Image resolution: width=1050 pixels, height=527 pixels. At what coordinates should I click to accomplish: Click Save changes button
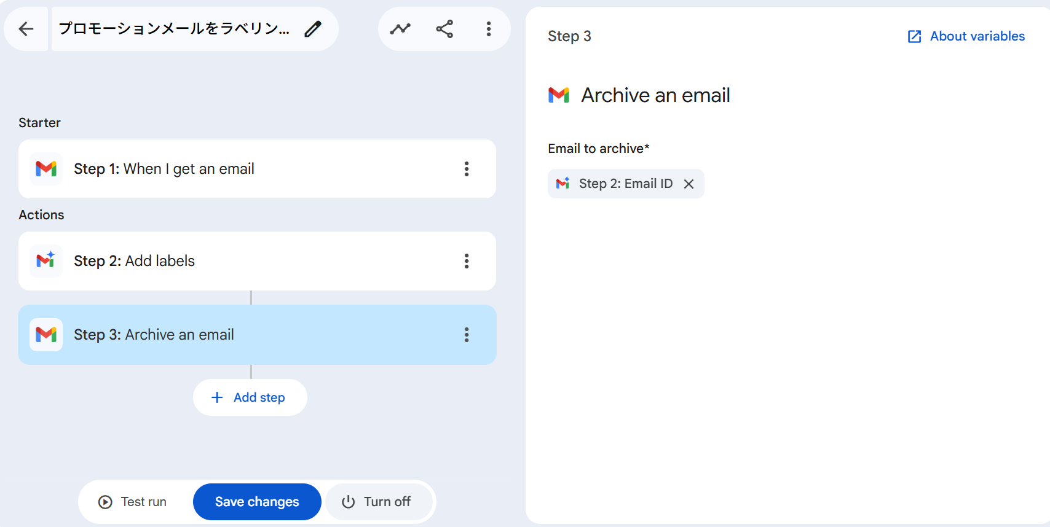point(257,502)
